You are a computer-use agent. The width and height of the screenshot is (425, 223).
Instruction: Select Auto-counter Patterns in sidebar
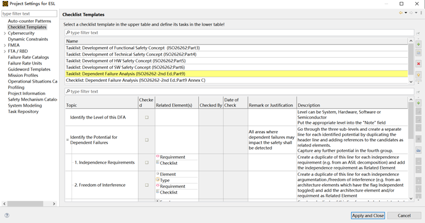[30, 21]
